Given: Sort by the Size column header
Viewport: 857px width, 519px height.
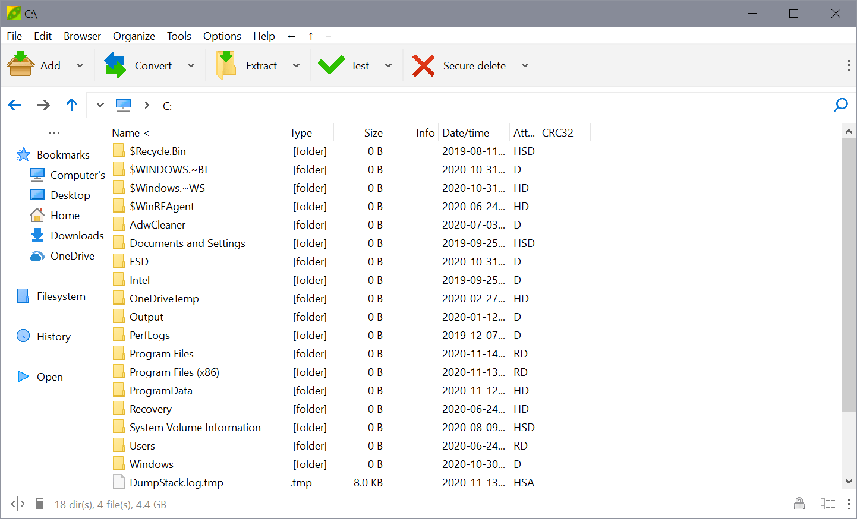Looking at the screenshot, I should 360,133.
